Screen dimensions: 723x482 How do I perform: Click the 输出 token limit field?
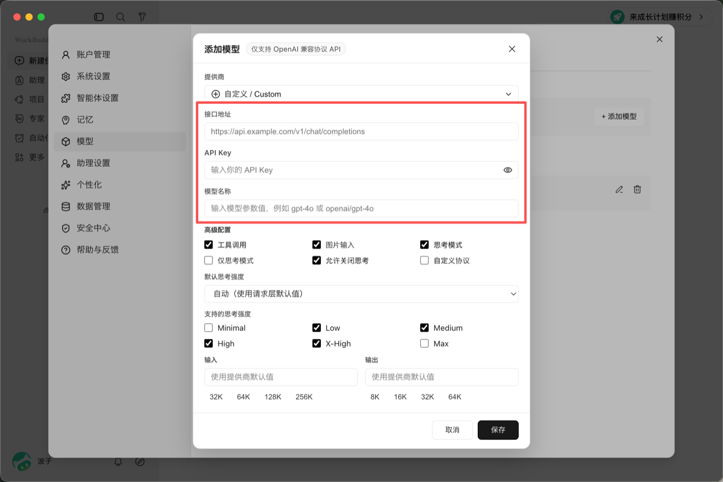coord(442,377)
